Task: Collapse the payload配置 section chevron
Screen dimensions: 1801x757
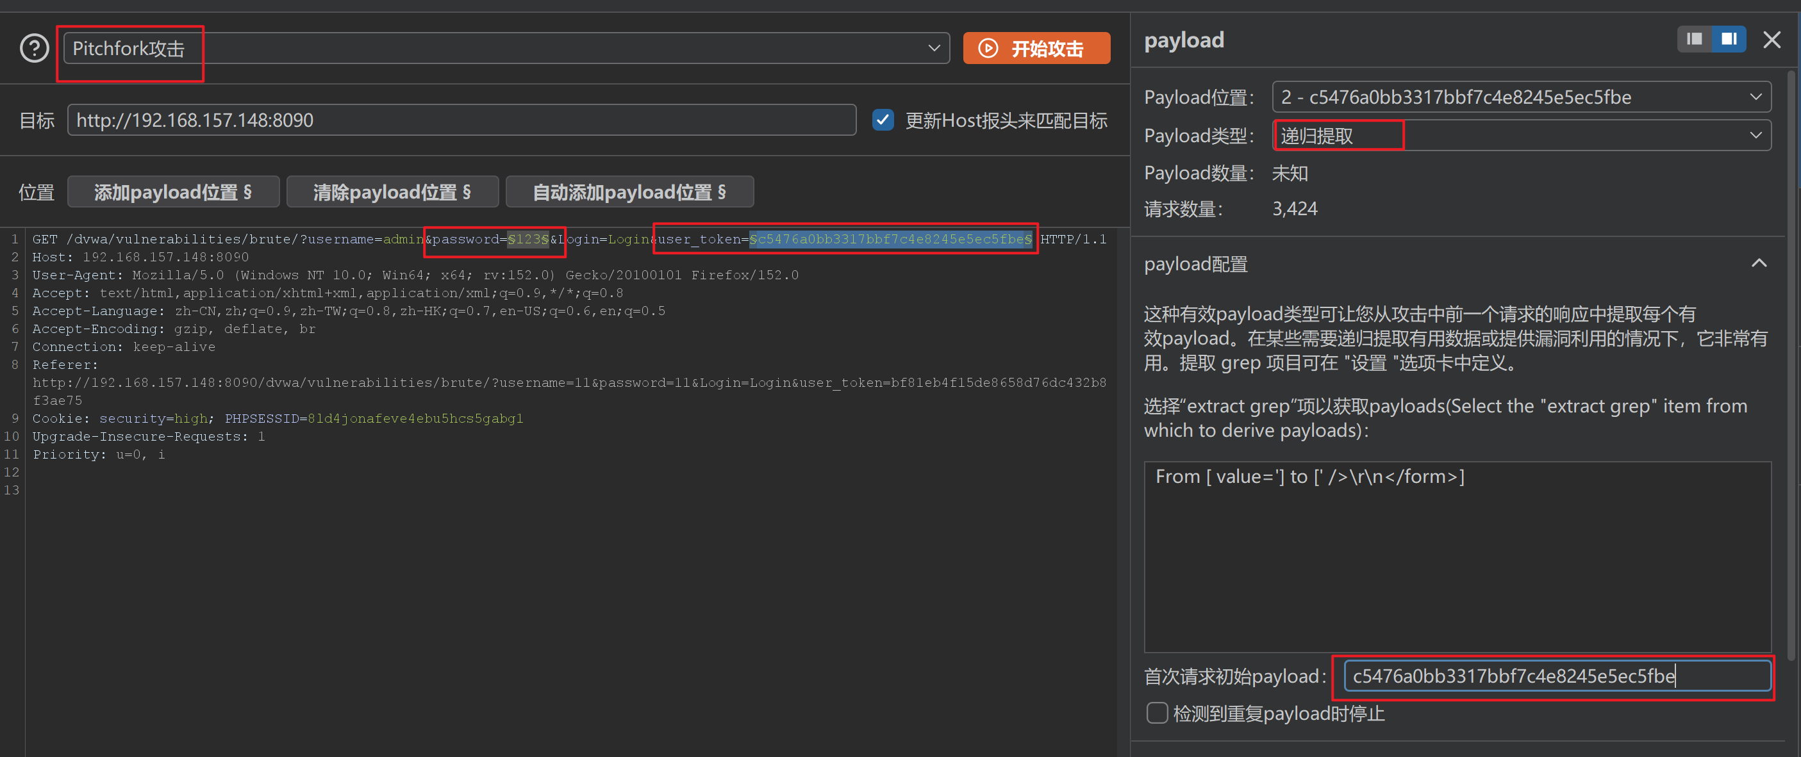Action: click(1759, 263)
